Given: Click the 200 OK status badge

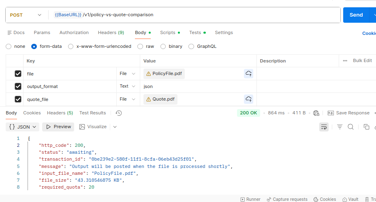Looking at the screenshot, I should [248, 113].
